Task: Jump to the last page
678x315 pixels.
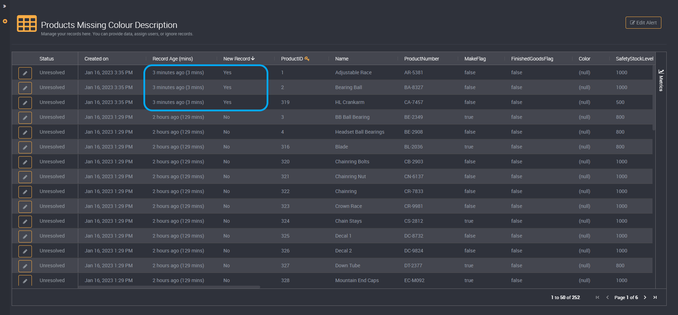Action: click(x=655, y=297)
